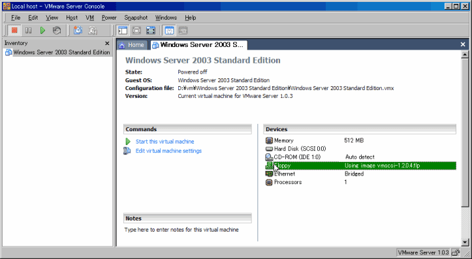Viewport: 472px width, 259px height.
Task: Click the Notes section header
Action: (187, 219)
